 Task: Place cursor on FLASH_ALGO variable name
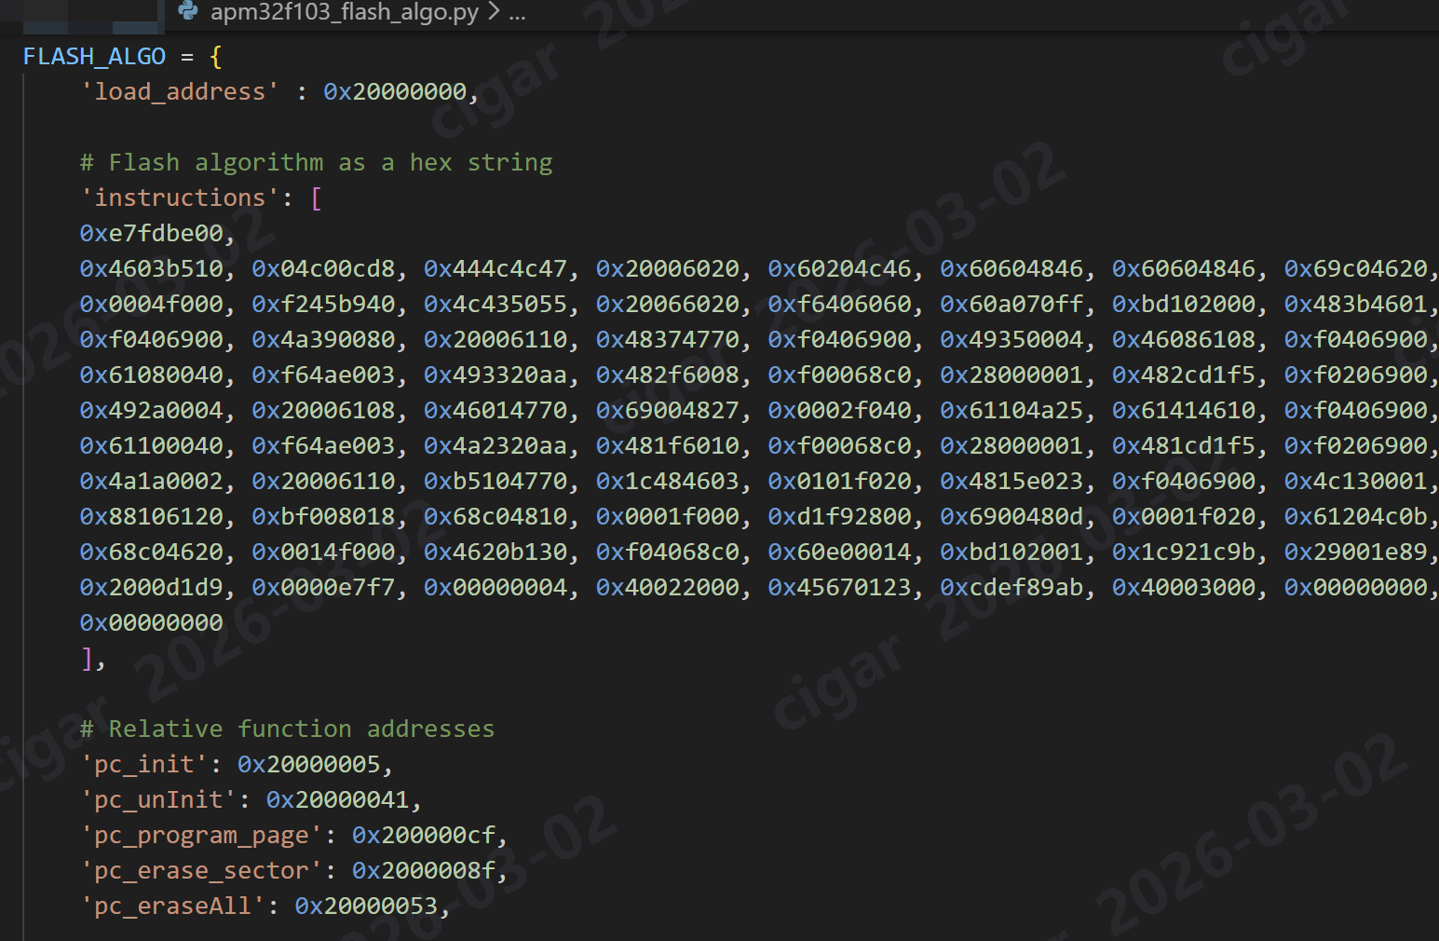94,57
